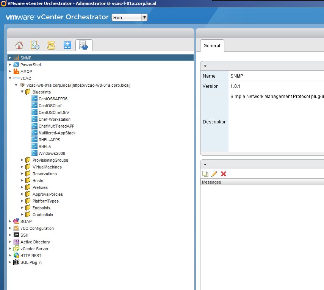Expand the PowerShell node
The width and height of the screenshot is (324, 290).
point(10,65)
